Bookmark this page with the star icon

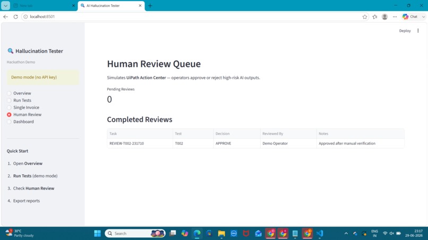point(365,16)
